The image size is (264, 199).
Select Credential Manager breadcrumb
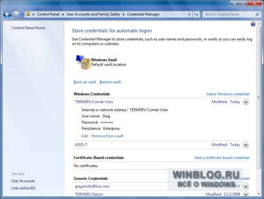click(x=143, y=14)
